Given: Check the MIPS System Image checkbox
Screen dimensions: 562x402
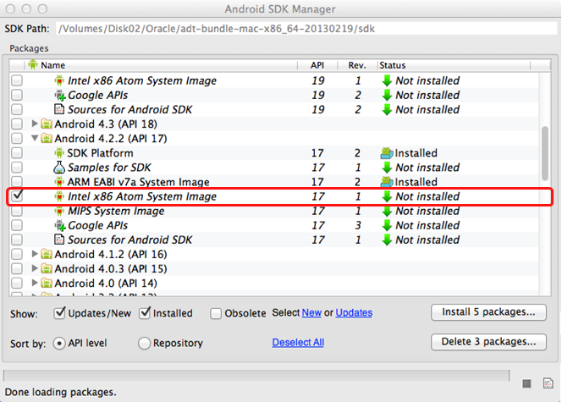Looking at the screenshot, I should 17,211.
